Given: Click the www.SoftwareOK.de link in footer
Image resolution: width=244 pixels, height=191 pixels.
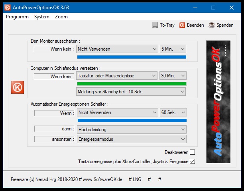Looking at the screenshot, I should [102, 179].
